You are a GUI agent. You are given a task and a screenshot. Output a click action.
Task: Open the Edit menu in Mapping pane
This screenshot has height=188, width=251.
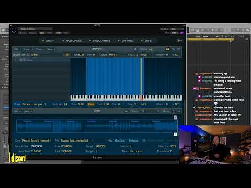(17, 49)
